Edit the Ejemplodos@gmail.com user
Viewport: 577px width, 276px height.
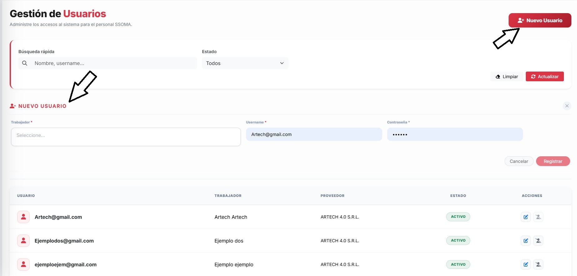(526, 241)
